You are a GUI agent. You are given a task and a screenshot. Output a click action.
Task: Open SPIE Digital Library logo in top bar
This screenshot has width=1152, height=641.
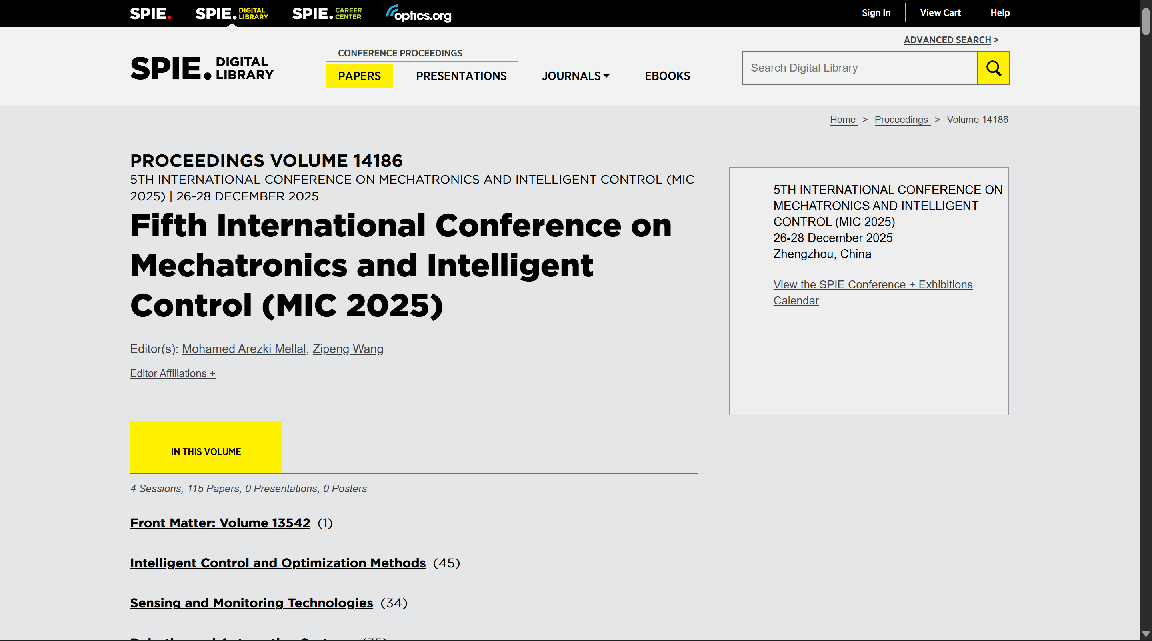point(232,14)
